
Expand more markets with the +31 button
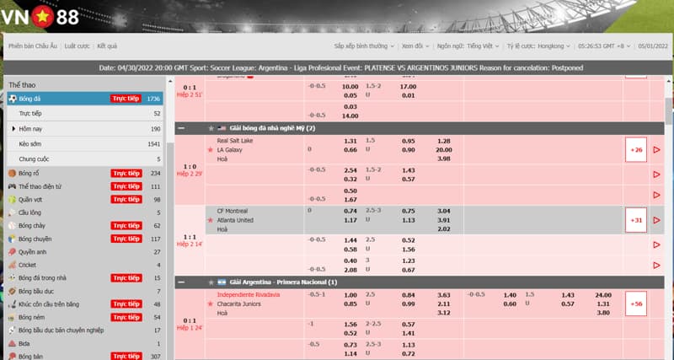tap(636, 220)
